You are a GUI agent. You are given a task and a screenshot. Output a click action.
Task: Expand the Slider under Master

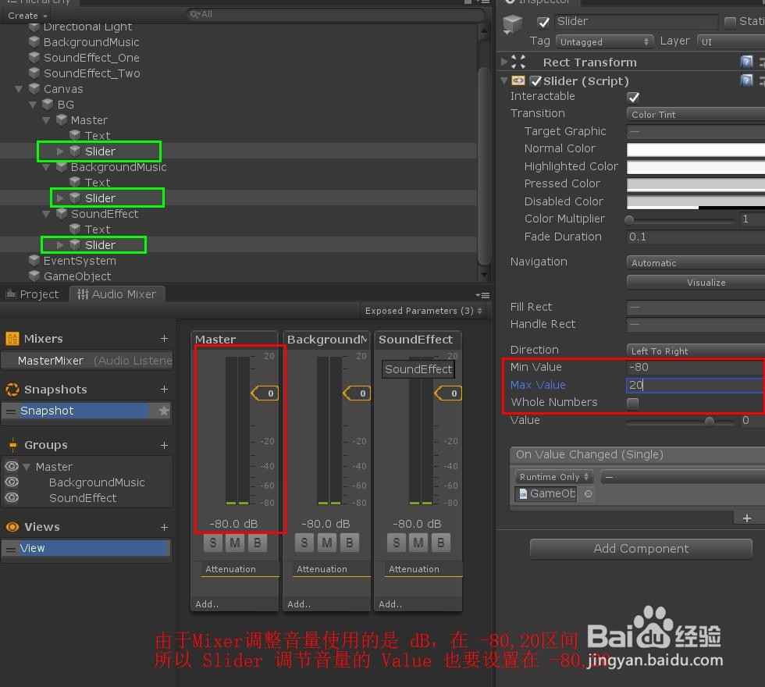tap(60, 151)
